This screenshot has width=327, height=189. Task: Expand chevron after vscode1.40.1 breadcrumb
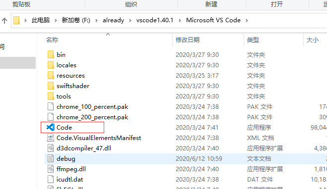click(x=180, y=20)
